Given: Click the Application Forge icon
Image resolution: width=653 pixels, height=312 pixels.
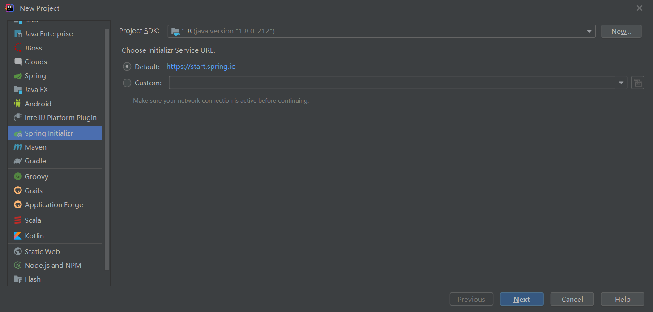Looking at the screenshot, I should (18, 204).
